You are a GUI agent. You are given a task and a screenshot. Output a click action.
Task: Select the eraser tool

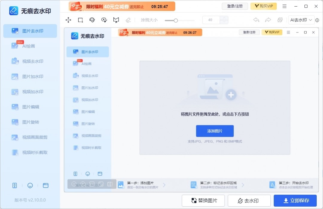point(128,20)
